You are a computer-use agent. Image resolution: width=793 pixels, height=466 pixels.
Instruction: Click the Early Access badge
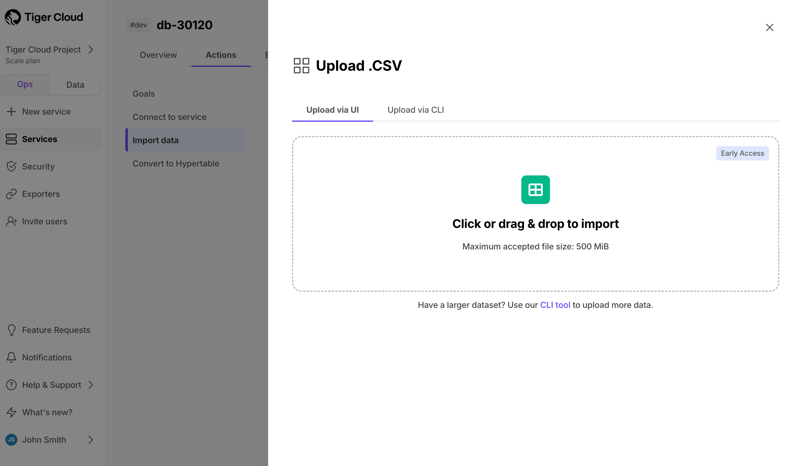click(x=742, y=153)
